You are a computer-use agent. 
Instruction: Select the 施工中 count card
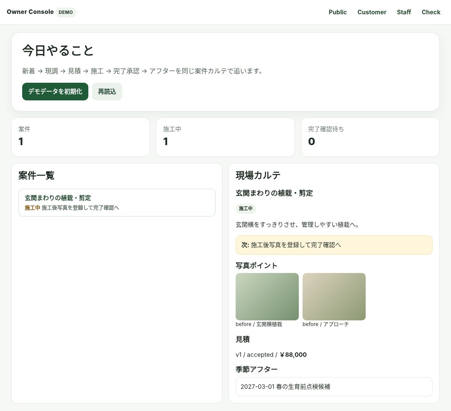(225, 137)
